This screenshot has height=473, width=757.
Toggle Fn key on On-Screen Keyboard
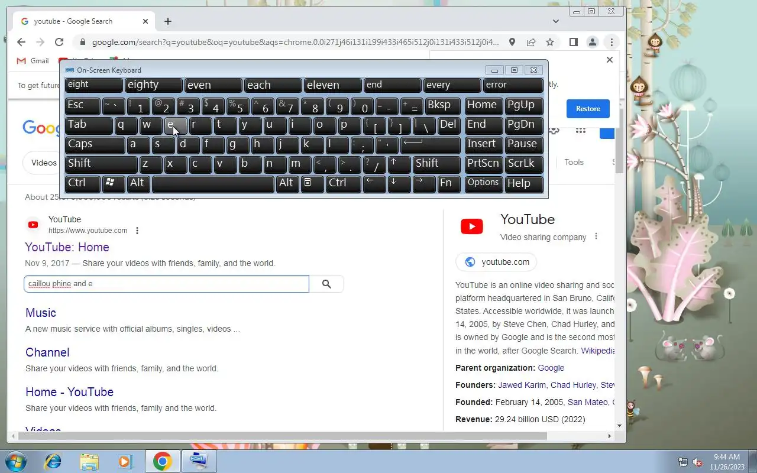(449, 183)
